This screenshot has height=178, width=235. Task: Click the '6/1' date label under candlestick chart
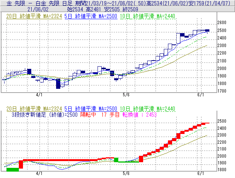(201, 95)
